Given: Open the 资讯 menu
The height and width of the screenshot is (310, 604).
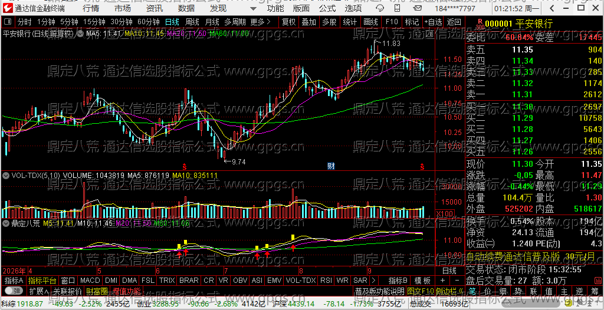Looking at the screenshot, I should click(155, 8).
